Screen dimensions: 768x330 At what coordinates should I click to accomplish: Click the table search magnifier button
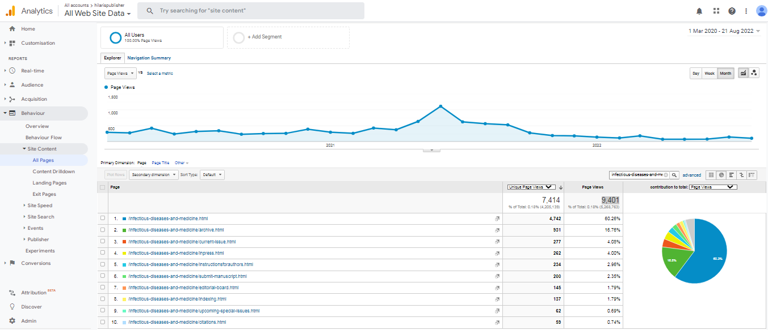(674, 175)
